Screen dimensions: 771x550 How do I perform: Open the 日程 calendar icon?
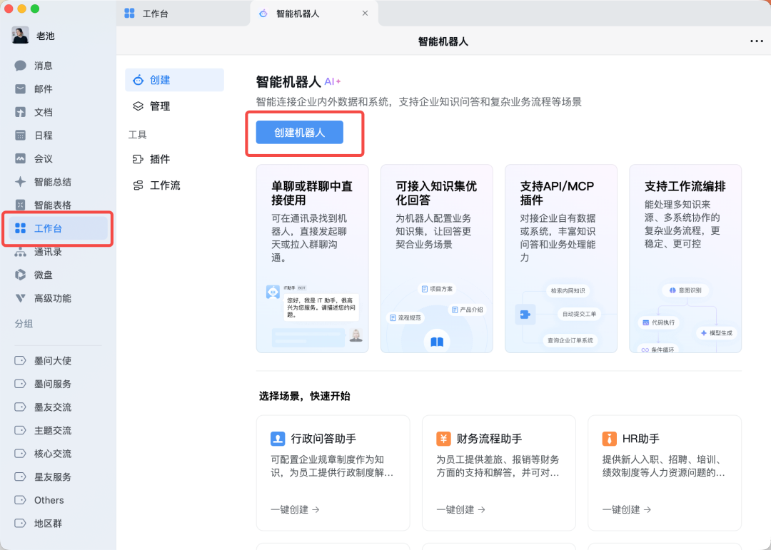point(21,136)
